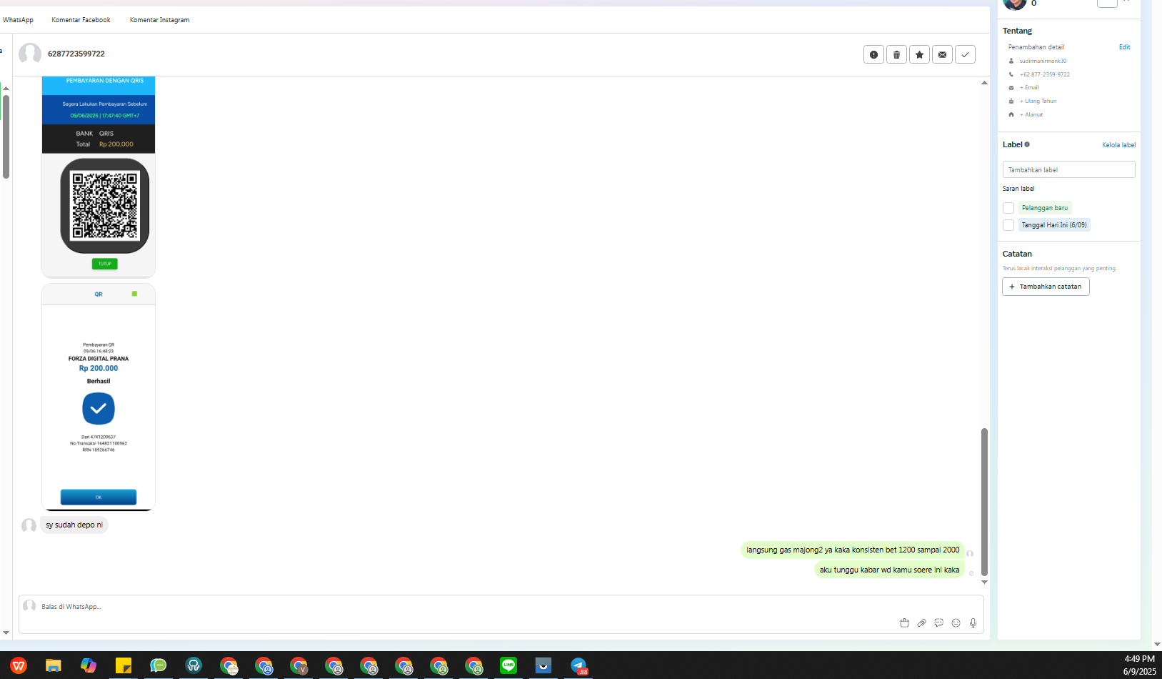
Task: Click the phone number +62 877-2359-9722
Action: (x=1044, y=74)
